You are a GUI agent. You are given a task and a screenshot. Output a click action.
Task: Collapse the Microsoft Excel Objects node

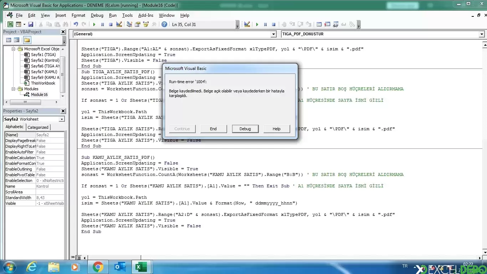pos(14,49)
